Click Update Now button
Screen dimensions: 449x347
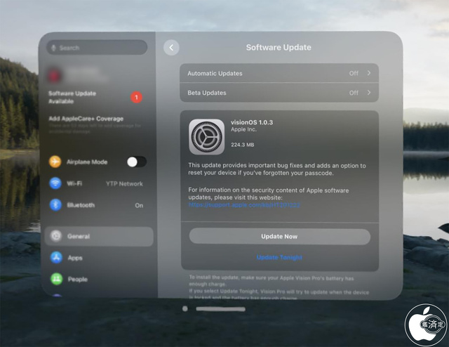[279, 237]
